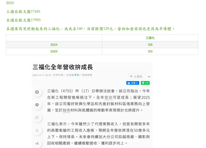Click the paragraph starting 三福化（4755）昨（17）日
Viewport: 206px width, 148px height.
coord(98,101)
